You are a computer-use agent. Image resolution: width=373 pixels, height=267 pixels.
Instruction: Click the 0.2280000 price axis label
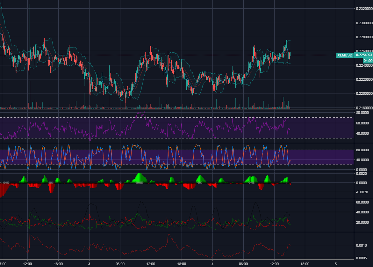click(364, 37)
